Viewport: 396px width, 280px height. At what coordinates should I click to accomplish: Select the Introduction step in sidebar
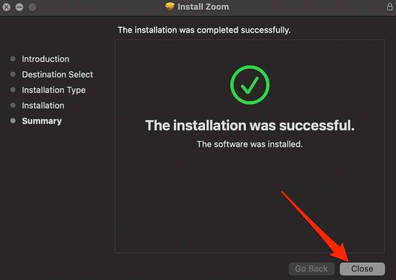click(45, 59)
